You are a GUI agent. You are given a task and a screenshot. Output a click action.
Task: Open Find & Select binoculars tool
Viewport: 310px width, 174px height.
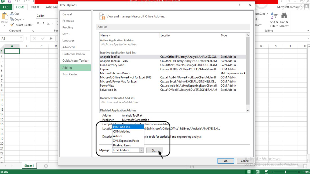(x=284, y=20)
